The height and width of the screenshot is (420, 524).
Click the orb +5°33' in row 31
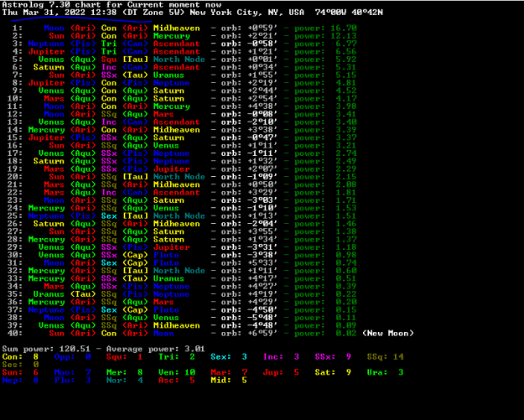262,263
